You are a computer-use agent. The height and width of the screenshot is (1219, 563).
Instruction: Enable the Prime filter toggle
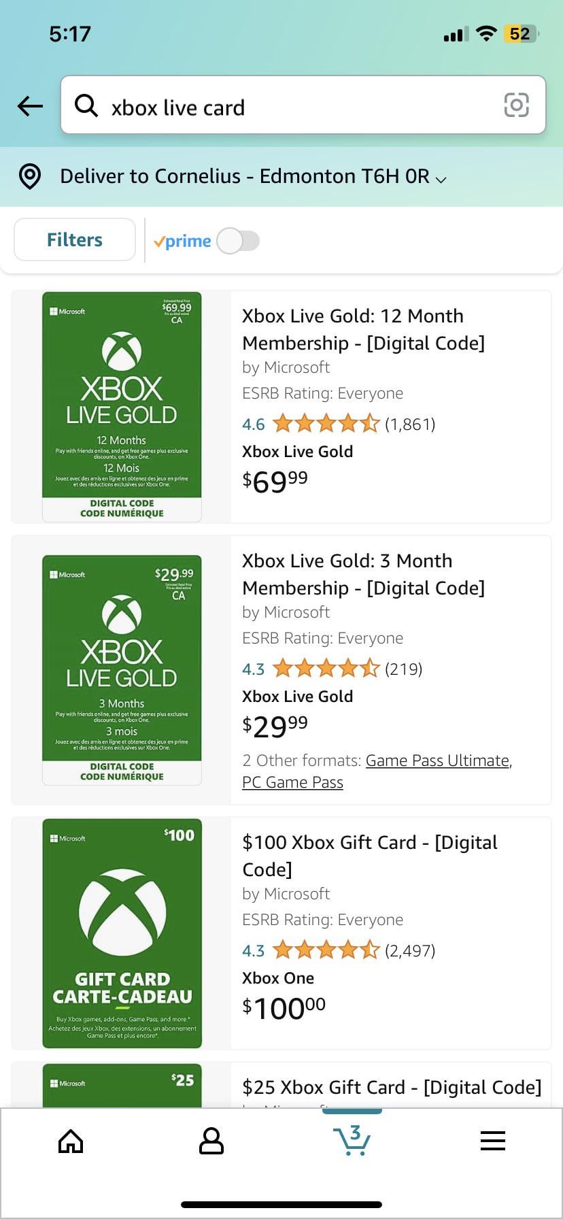point(238,241)
